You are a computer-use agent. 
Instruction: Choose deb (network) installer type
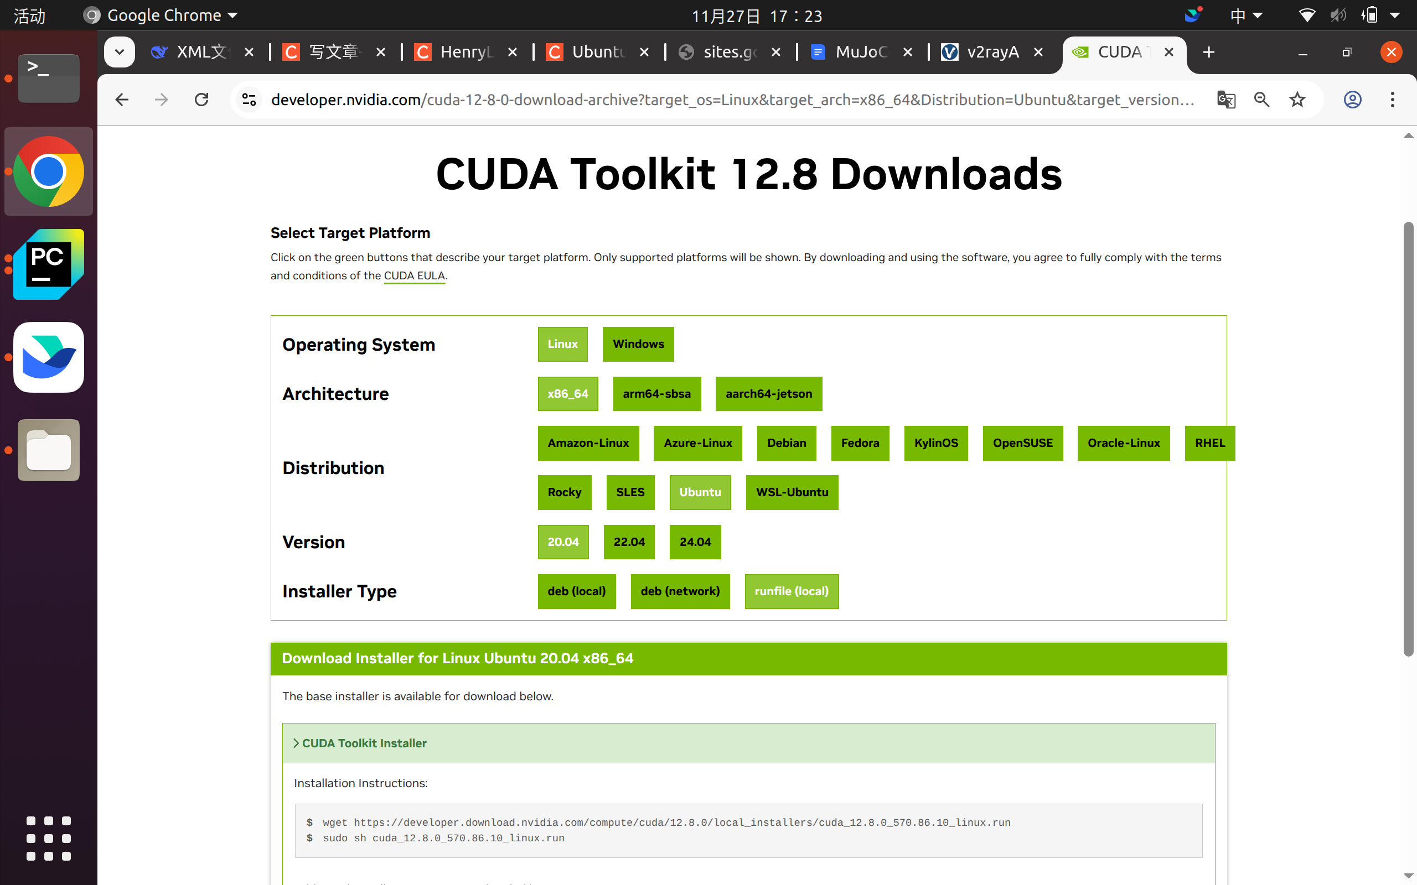click(680, 591)
